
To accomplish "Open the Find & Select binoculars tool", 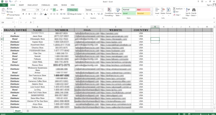I will point(194,12).
